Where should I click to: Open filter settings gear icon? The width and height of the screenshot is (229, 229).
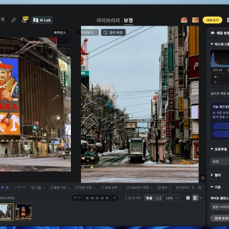tap(200, 188)
